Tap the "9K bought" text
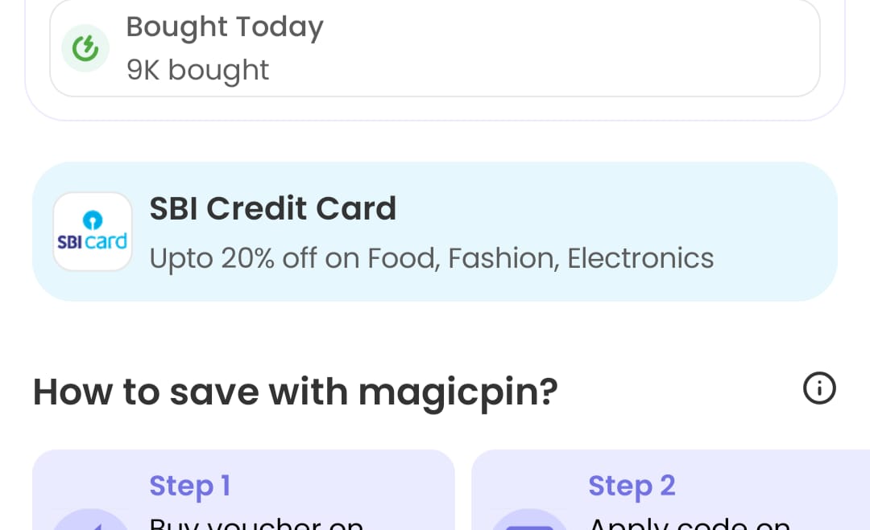Image resolution: width=870 pixels, height=530 pixels. pos(197,71)
